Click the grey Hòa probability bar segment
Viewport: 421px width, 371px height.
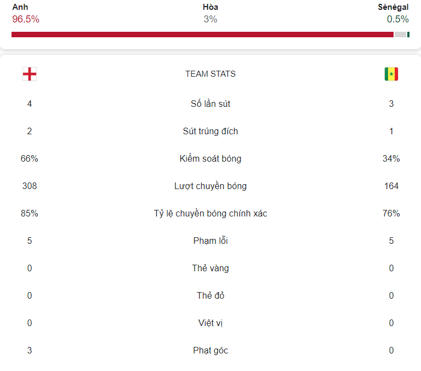coord(400,35)
